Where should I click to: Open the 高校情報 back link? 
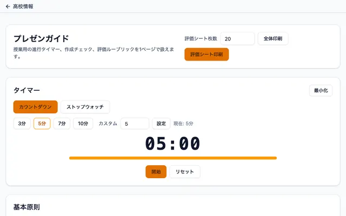(19, 6)
